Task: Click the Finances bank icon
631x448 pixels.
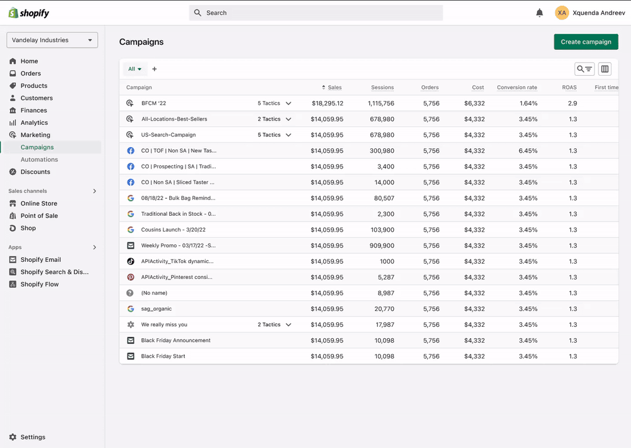Action: click(x=13, y=110)
